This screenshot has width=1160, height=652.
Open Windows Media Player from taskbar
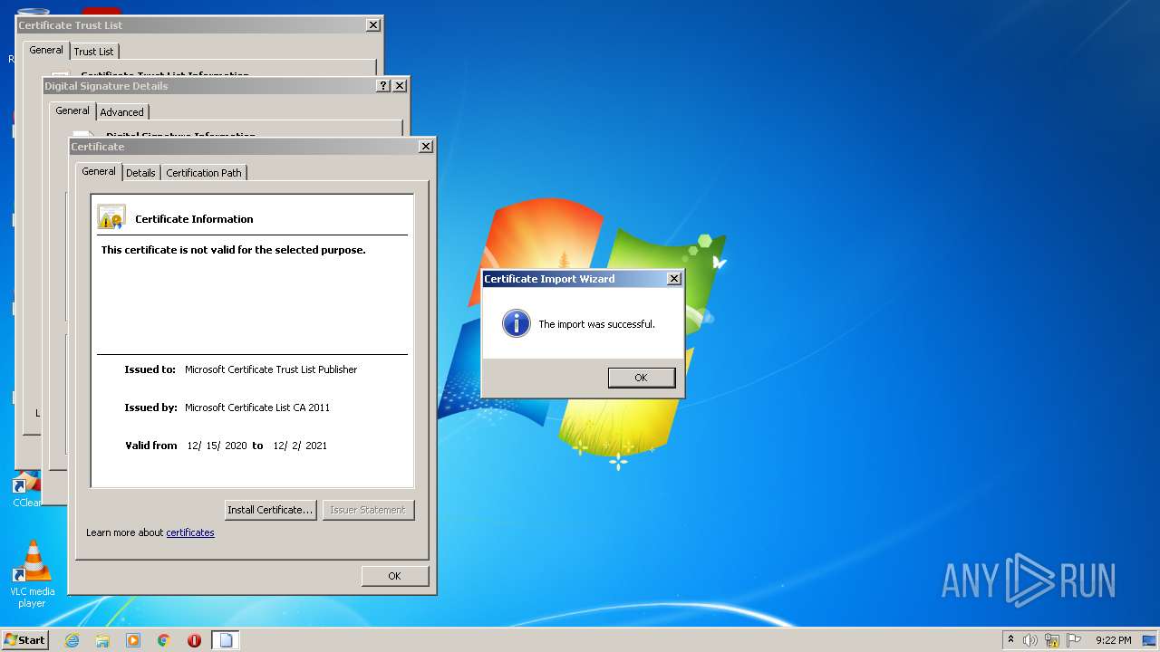(x=133, y=640)
